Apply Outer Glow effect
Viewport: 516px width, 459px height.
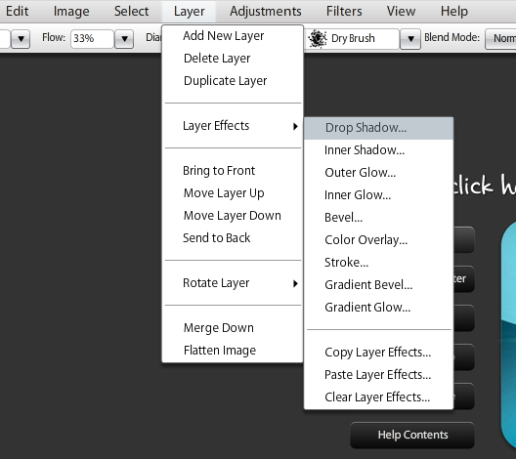click(378, 173)
